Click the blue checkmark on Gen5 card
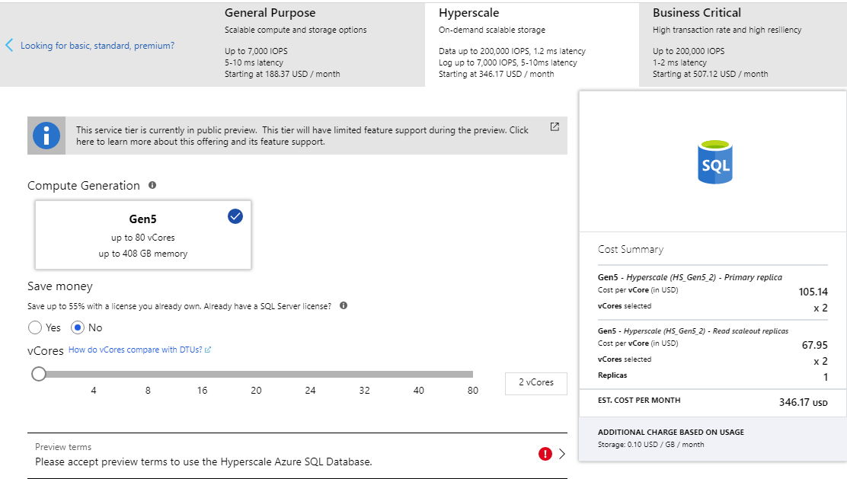Image resolution: width=847 pixels, height=479 pixels. (235, 216)
